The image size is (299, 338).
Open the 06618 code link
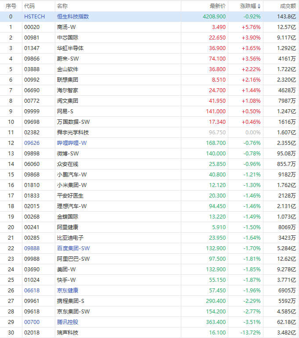32,290
